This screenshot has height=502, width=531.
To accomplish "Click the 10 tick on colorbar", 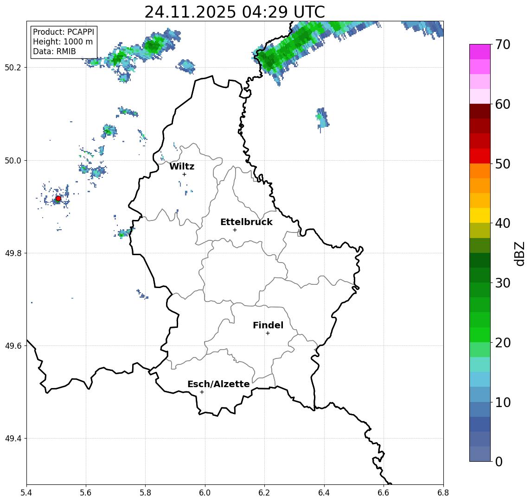I will [x=502, y=402].
